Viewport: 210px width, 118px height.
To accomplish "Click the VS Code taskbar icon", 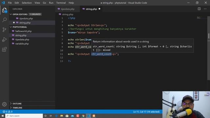I will pyautogui.click(x=89, y=116).
